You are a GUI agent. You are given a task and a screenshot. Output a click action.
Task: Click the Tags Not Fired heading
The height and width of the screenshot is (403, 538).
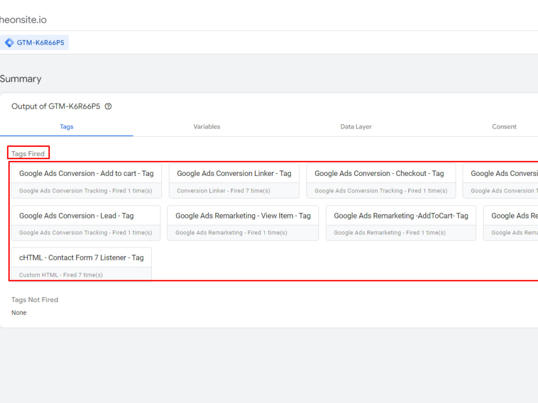coord(34,300)
